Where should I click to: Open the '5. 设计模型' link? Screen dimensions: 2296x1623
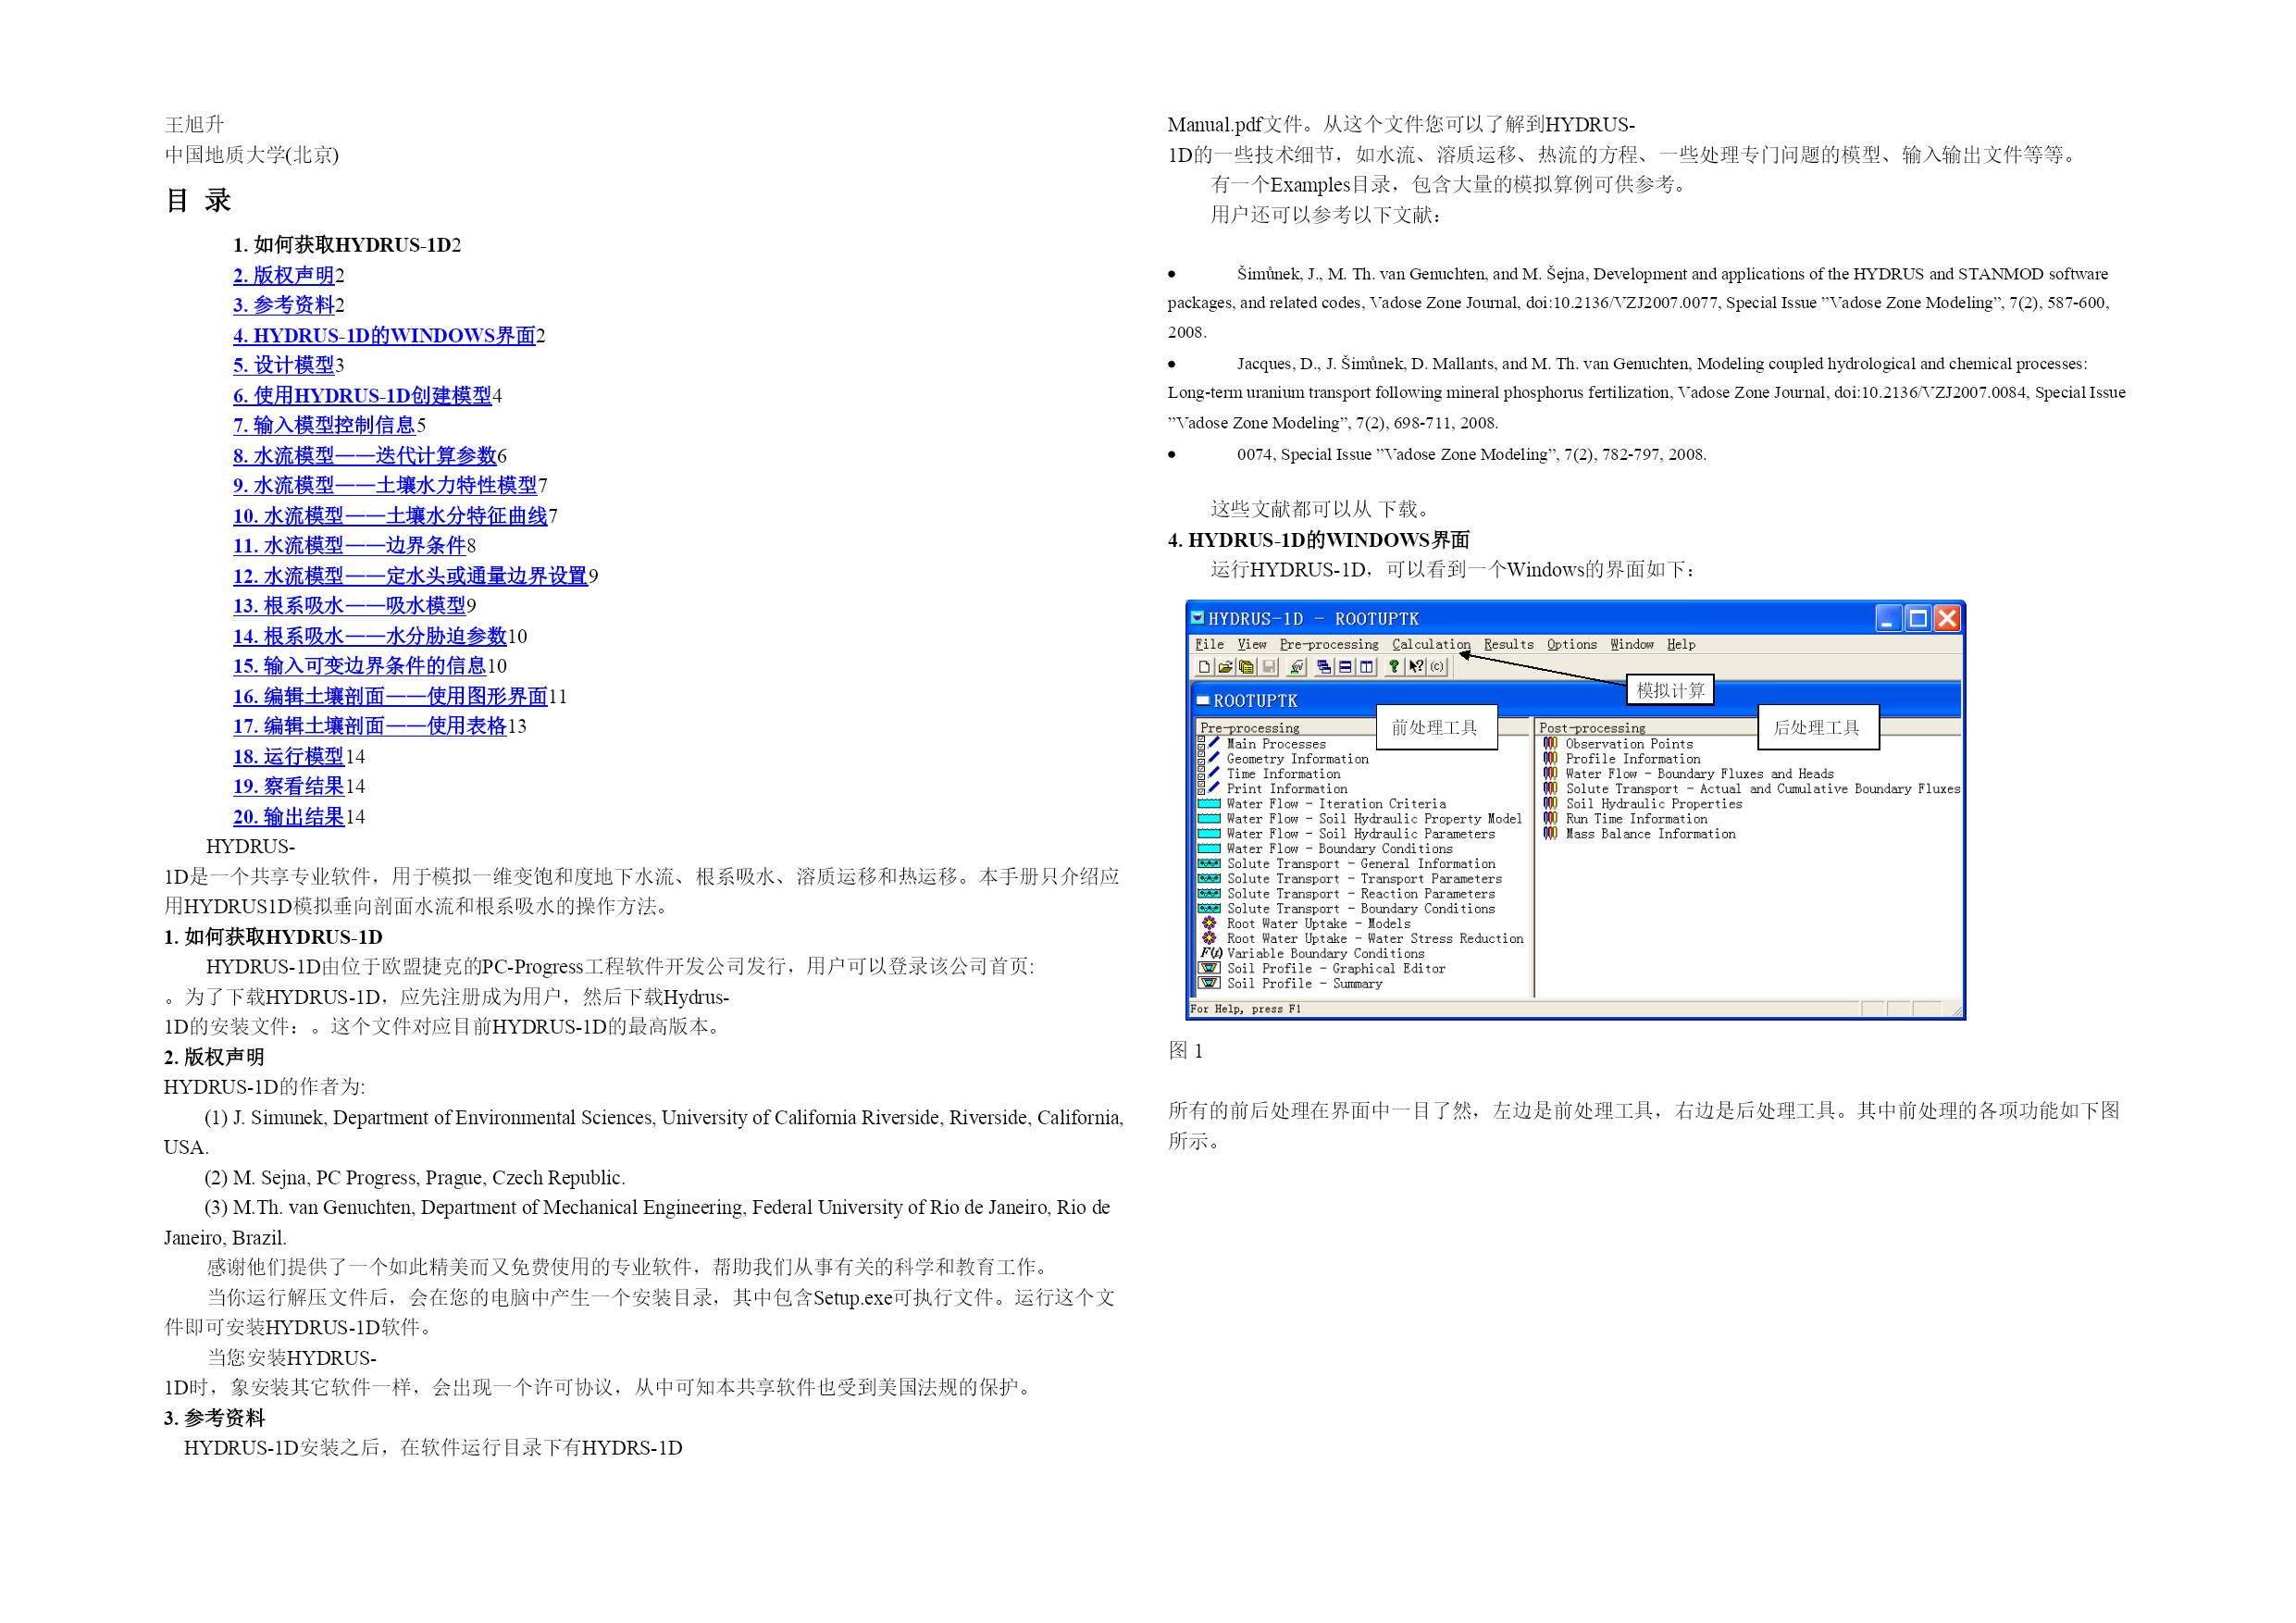pos(284,365)
